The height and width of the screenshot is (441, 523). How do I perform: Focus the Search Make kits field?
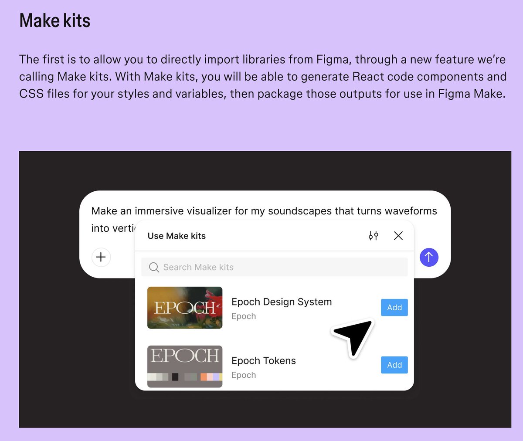click(275, 267)
